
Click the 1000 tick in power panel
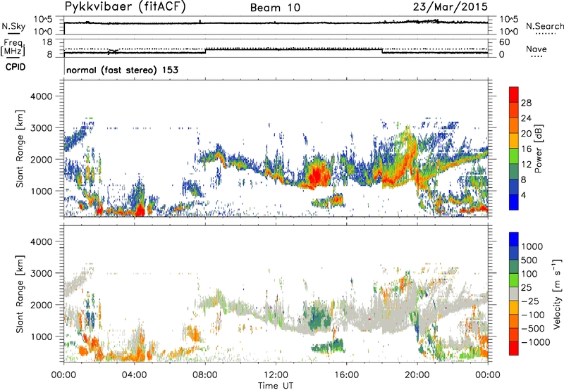41,191
